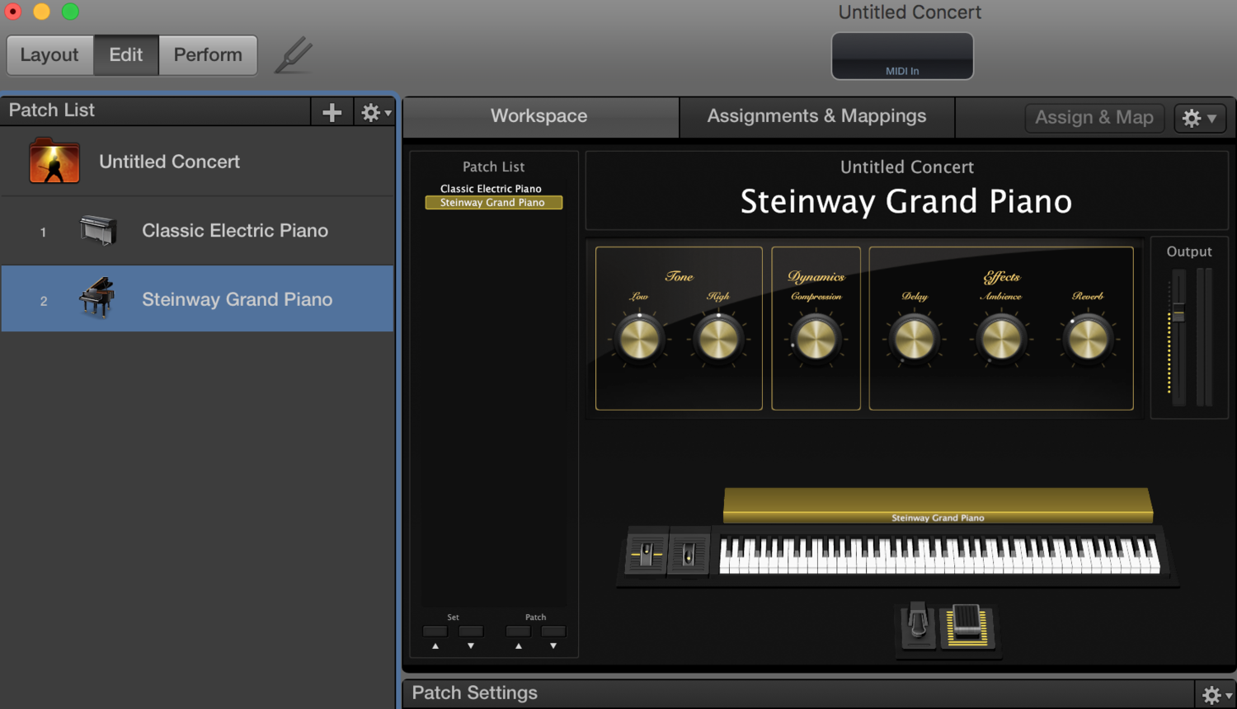Click the Patch List header label
This screenshot has height=709, width=1237.
(x=52, y=110)
